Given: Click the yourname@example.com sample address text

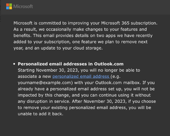Looking at the screenshot, I should click(x=45, y=83).
